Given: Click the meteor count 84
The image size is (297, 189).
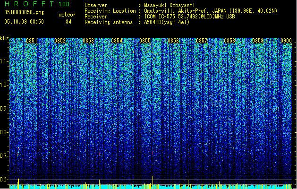Looking at the screenshot, I should [68, 22].
